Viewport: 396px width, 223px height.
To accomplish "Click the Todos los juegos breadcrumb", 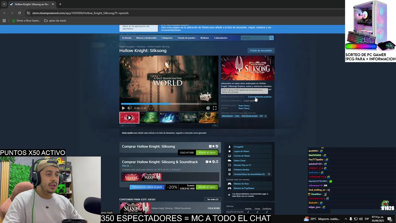I will [127, 46].
